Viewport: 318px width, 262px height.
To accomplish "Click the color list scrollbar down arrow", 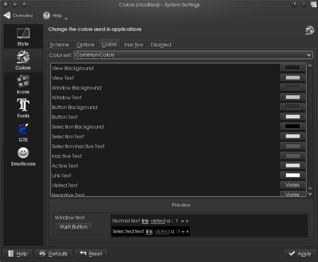I will [x=310, y=194].
